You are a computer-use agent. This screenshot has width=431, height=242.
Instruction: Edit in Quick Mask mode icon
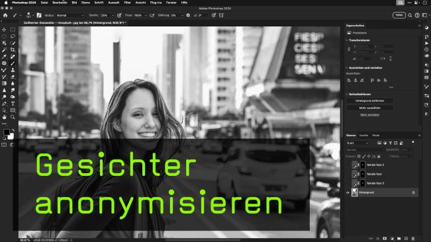[x=4, y=145]
